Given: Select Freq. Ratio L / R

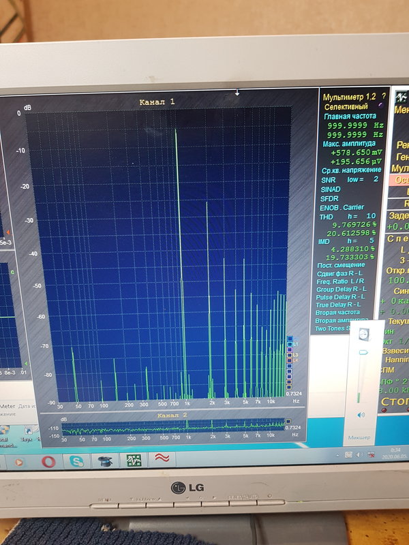Looking at the screenshot, I should click(339, 281).
